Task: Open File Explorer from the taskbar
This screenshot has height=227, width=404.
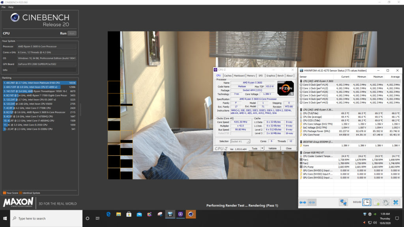Action: [x=118, y=214]
